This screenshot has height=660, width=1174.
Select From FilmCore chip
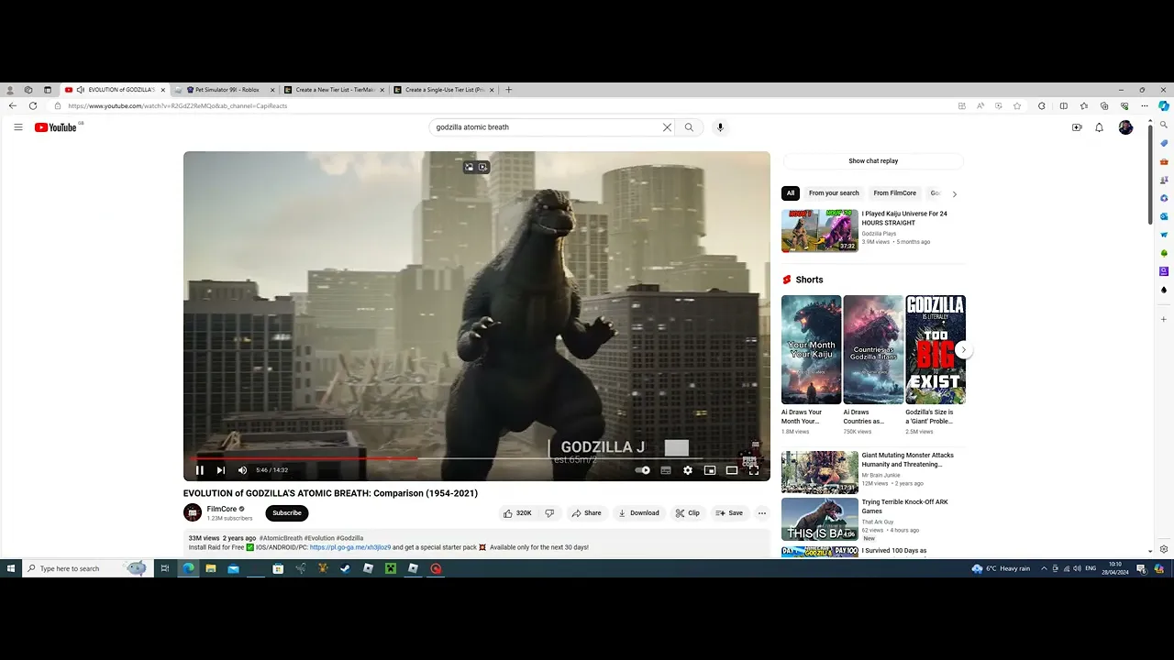(895, 193)
